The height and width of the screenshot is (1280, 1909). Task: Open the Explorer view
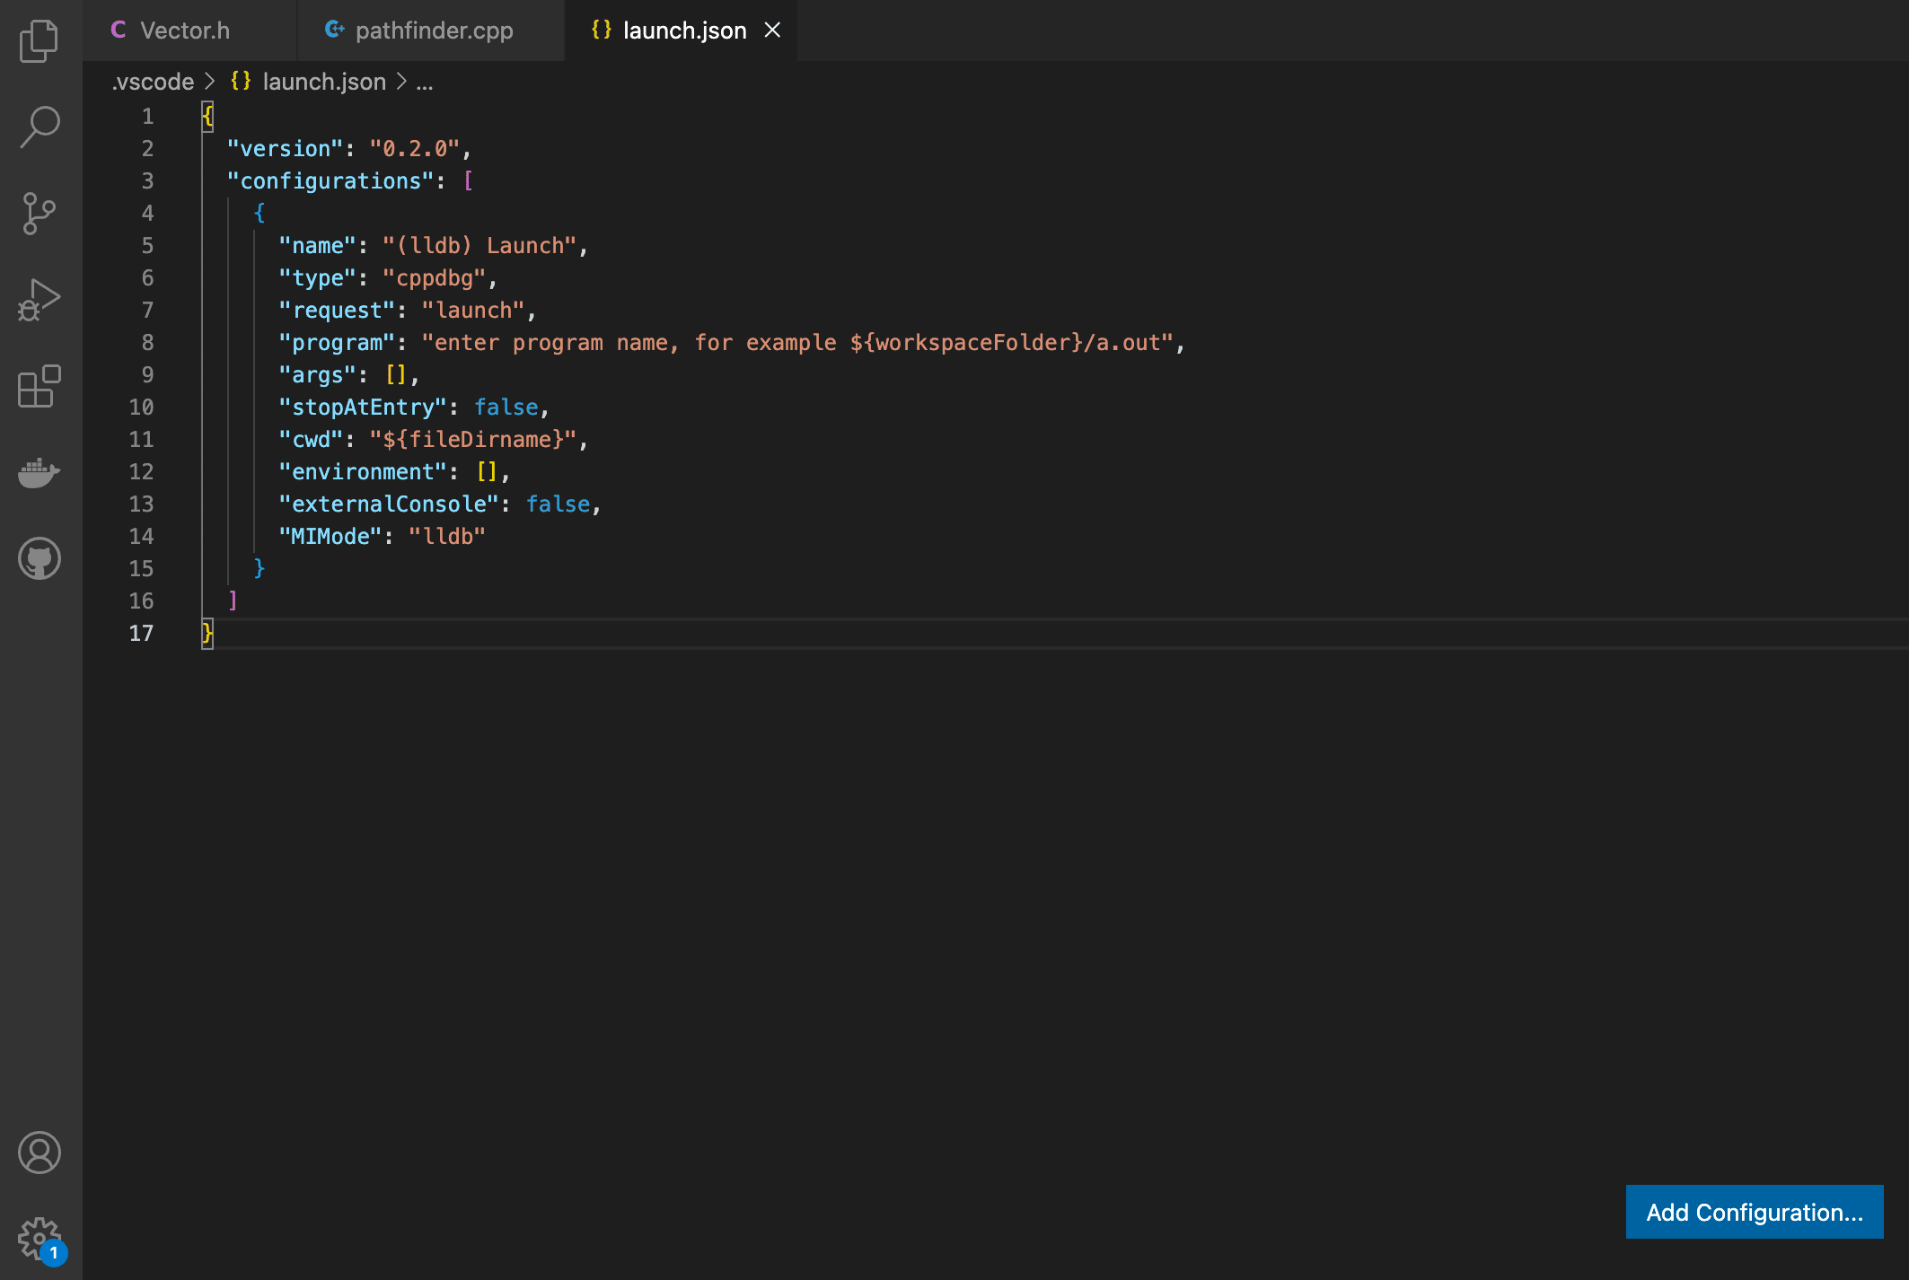pos(40,40)
